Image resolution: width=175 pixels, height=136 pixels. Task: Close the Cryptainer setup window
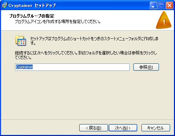click(169, 5)
